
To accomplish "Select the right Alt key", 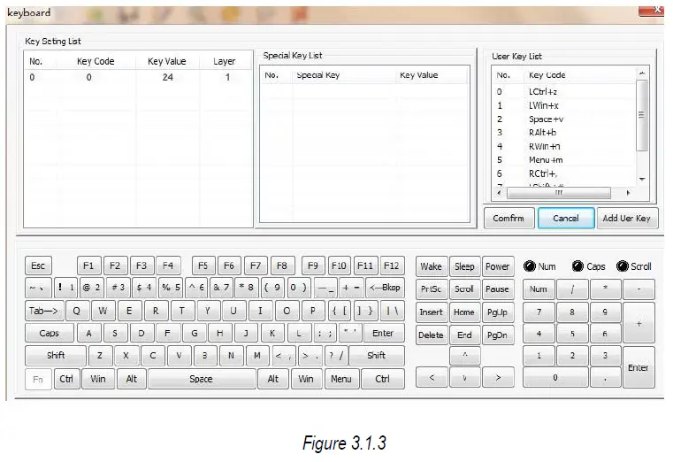I will pyautogui.click(x=273, y=379).
